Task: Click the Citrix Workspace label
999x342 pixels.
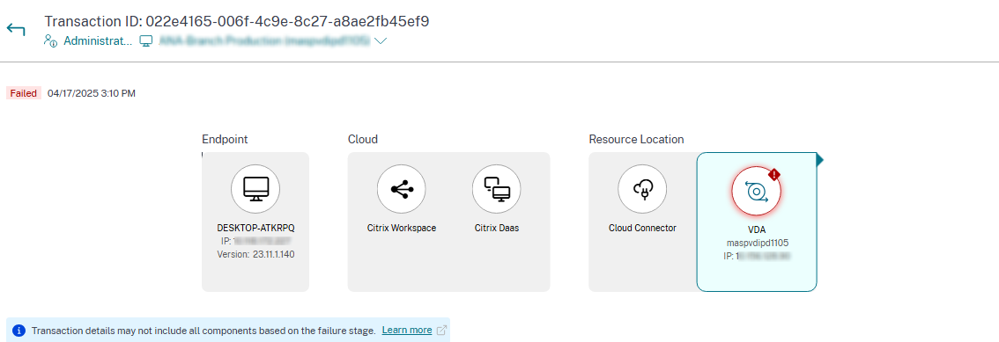Action: coord(402,228)
